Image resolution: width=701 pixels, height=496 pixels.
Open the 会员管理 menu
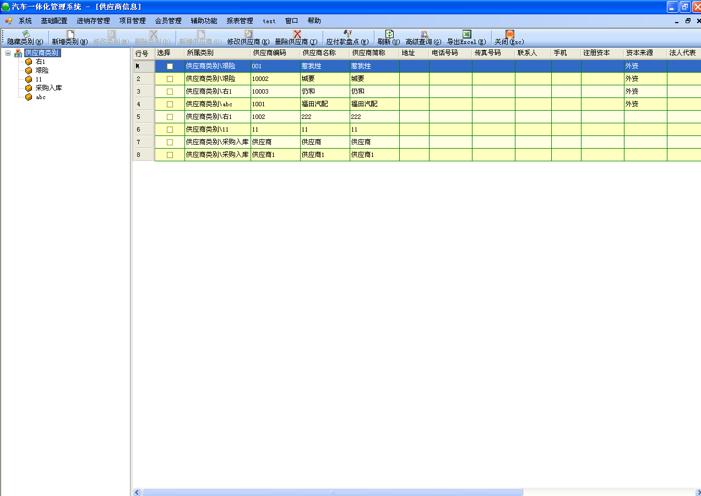[x=168, y=21]
